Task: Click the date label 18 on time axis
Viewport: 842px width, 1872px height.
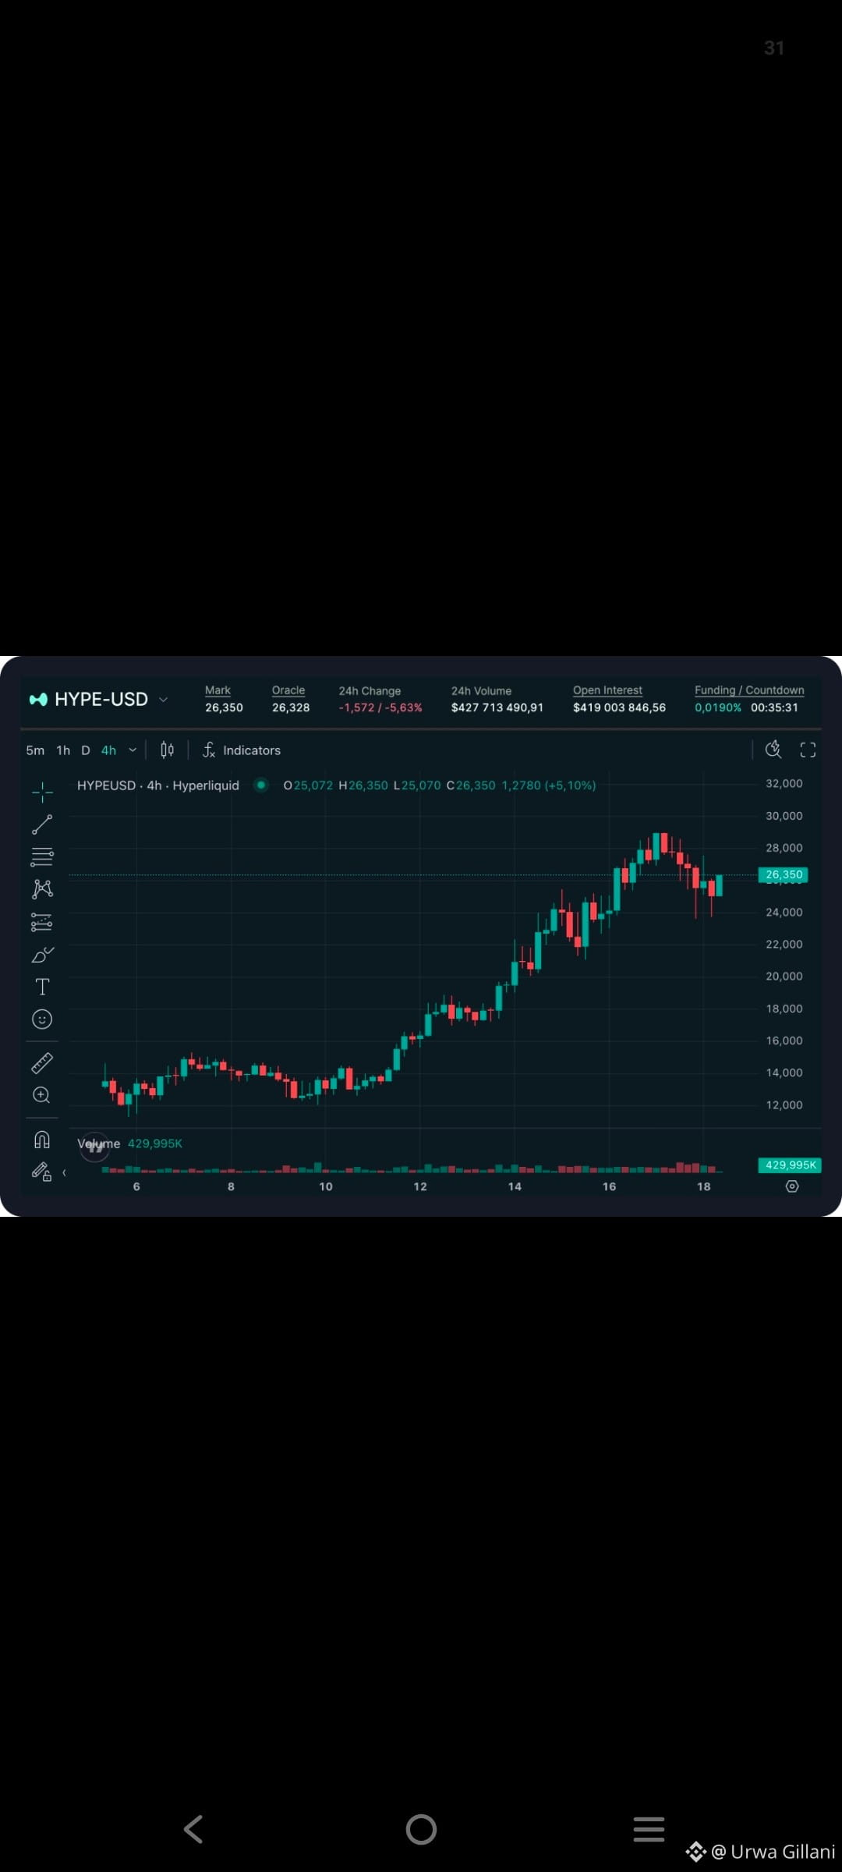Action: pyautogui.click(x=704, y=1186)
